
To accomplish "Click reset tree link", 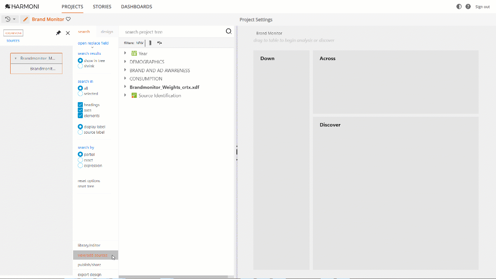I will pyautogui.click(x=86, y=186).
